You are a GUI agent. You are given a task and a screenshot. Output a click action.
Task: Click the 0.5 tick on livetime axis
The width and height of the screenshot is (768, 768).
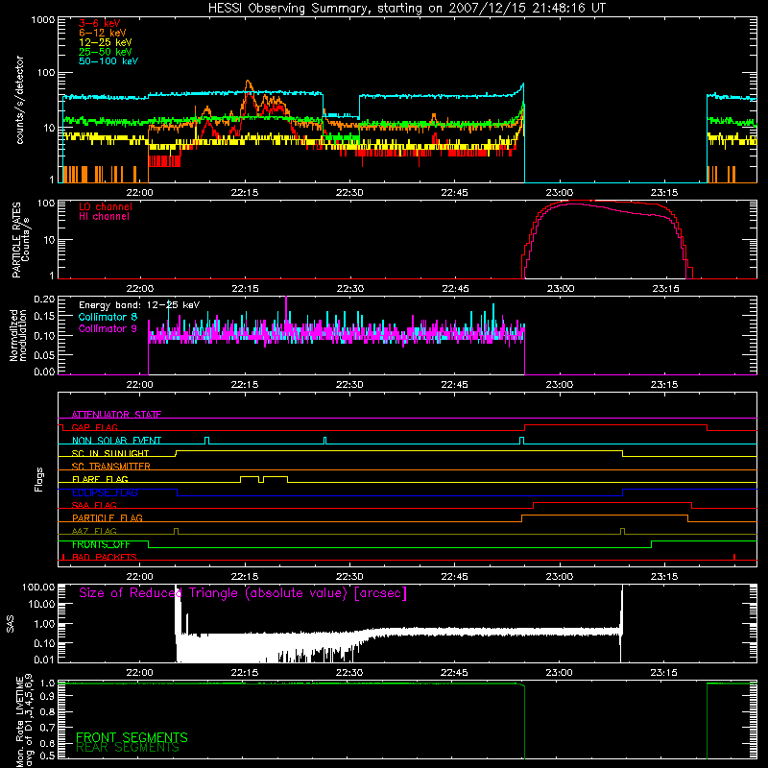47,756
